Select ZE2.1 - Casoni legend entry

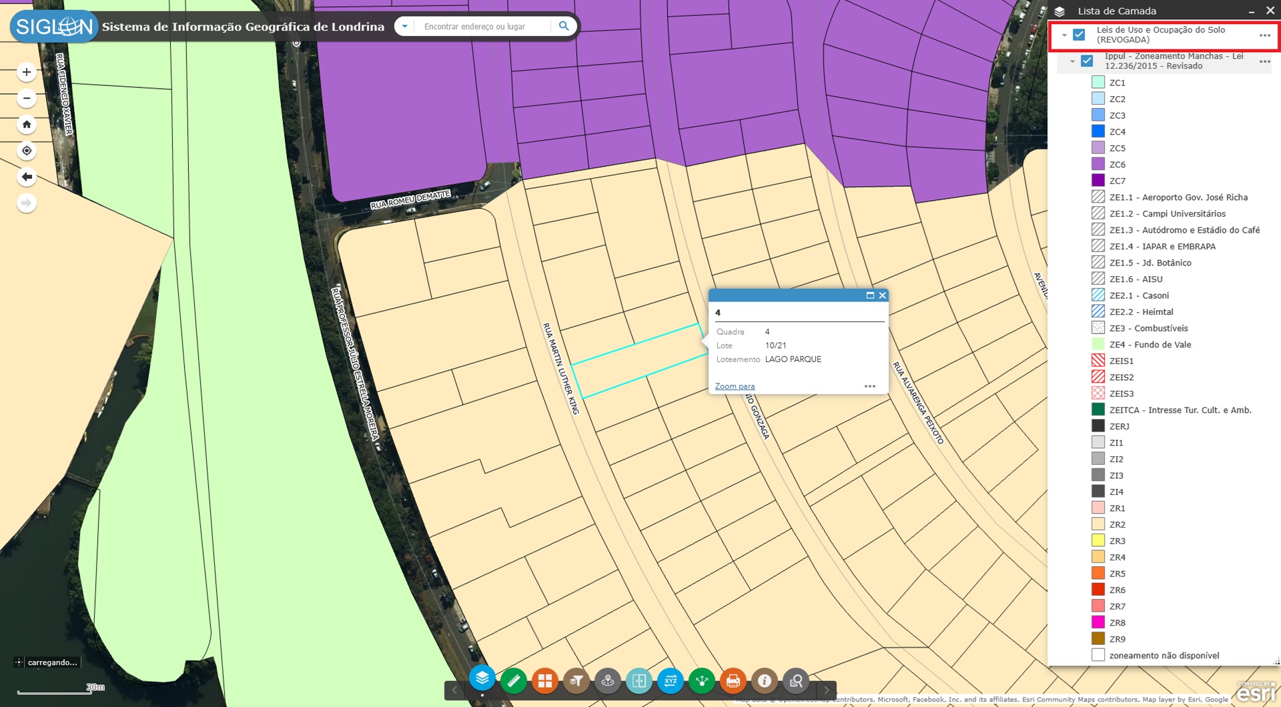pos(1139,295)
